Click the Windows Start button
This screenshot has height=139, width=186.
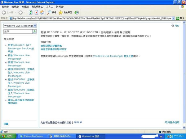[x=8, y=136]
